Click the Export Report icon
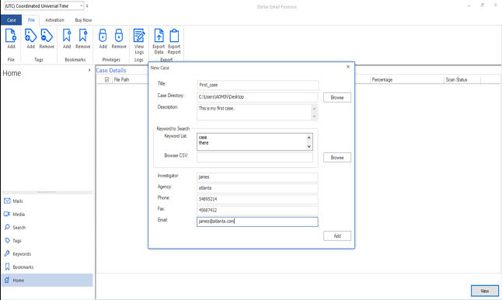Viewport: 502px width, 300px height. (174, 36)
